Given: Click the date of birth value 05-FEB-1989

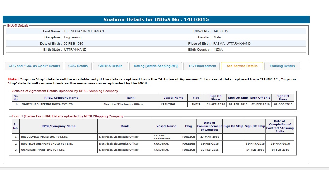Looking at the screenshot, I should point(73,44).
